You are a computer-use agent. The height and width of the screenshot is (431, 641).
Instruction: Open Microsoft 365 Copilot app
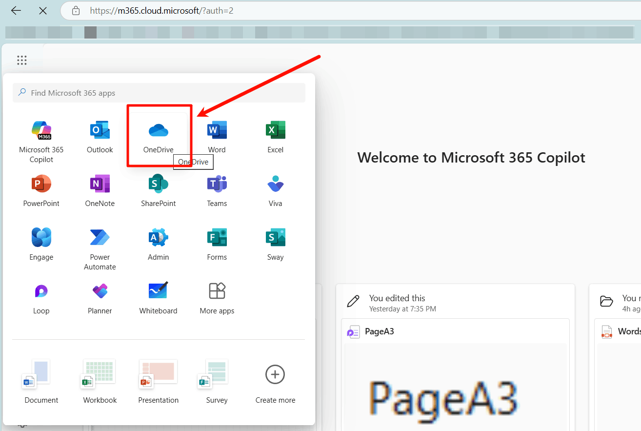tap(41, 141)
